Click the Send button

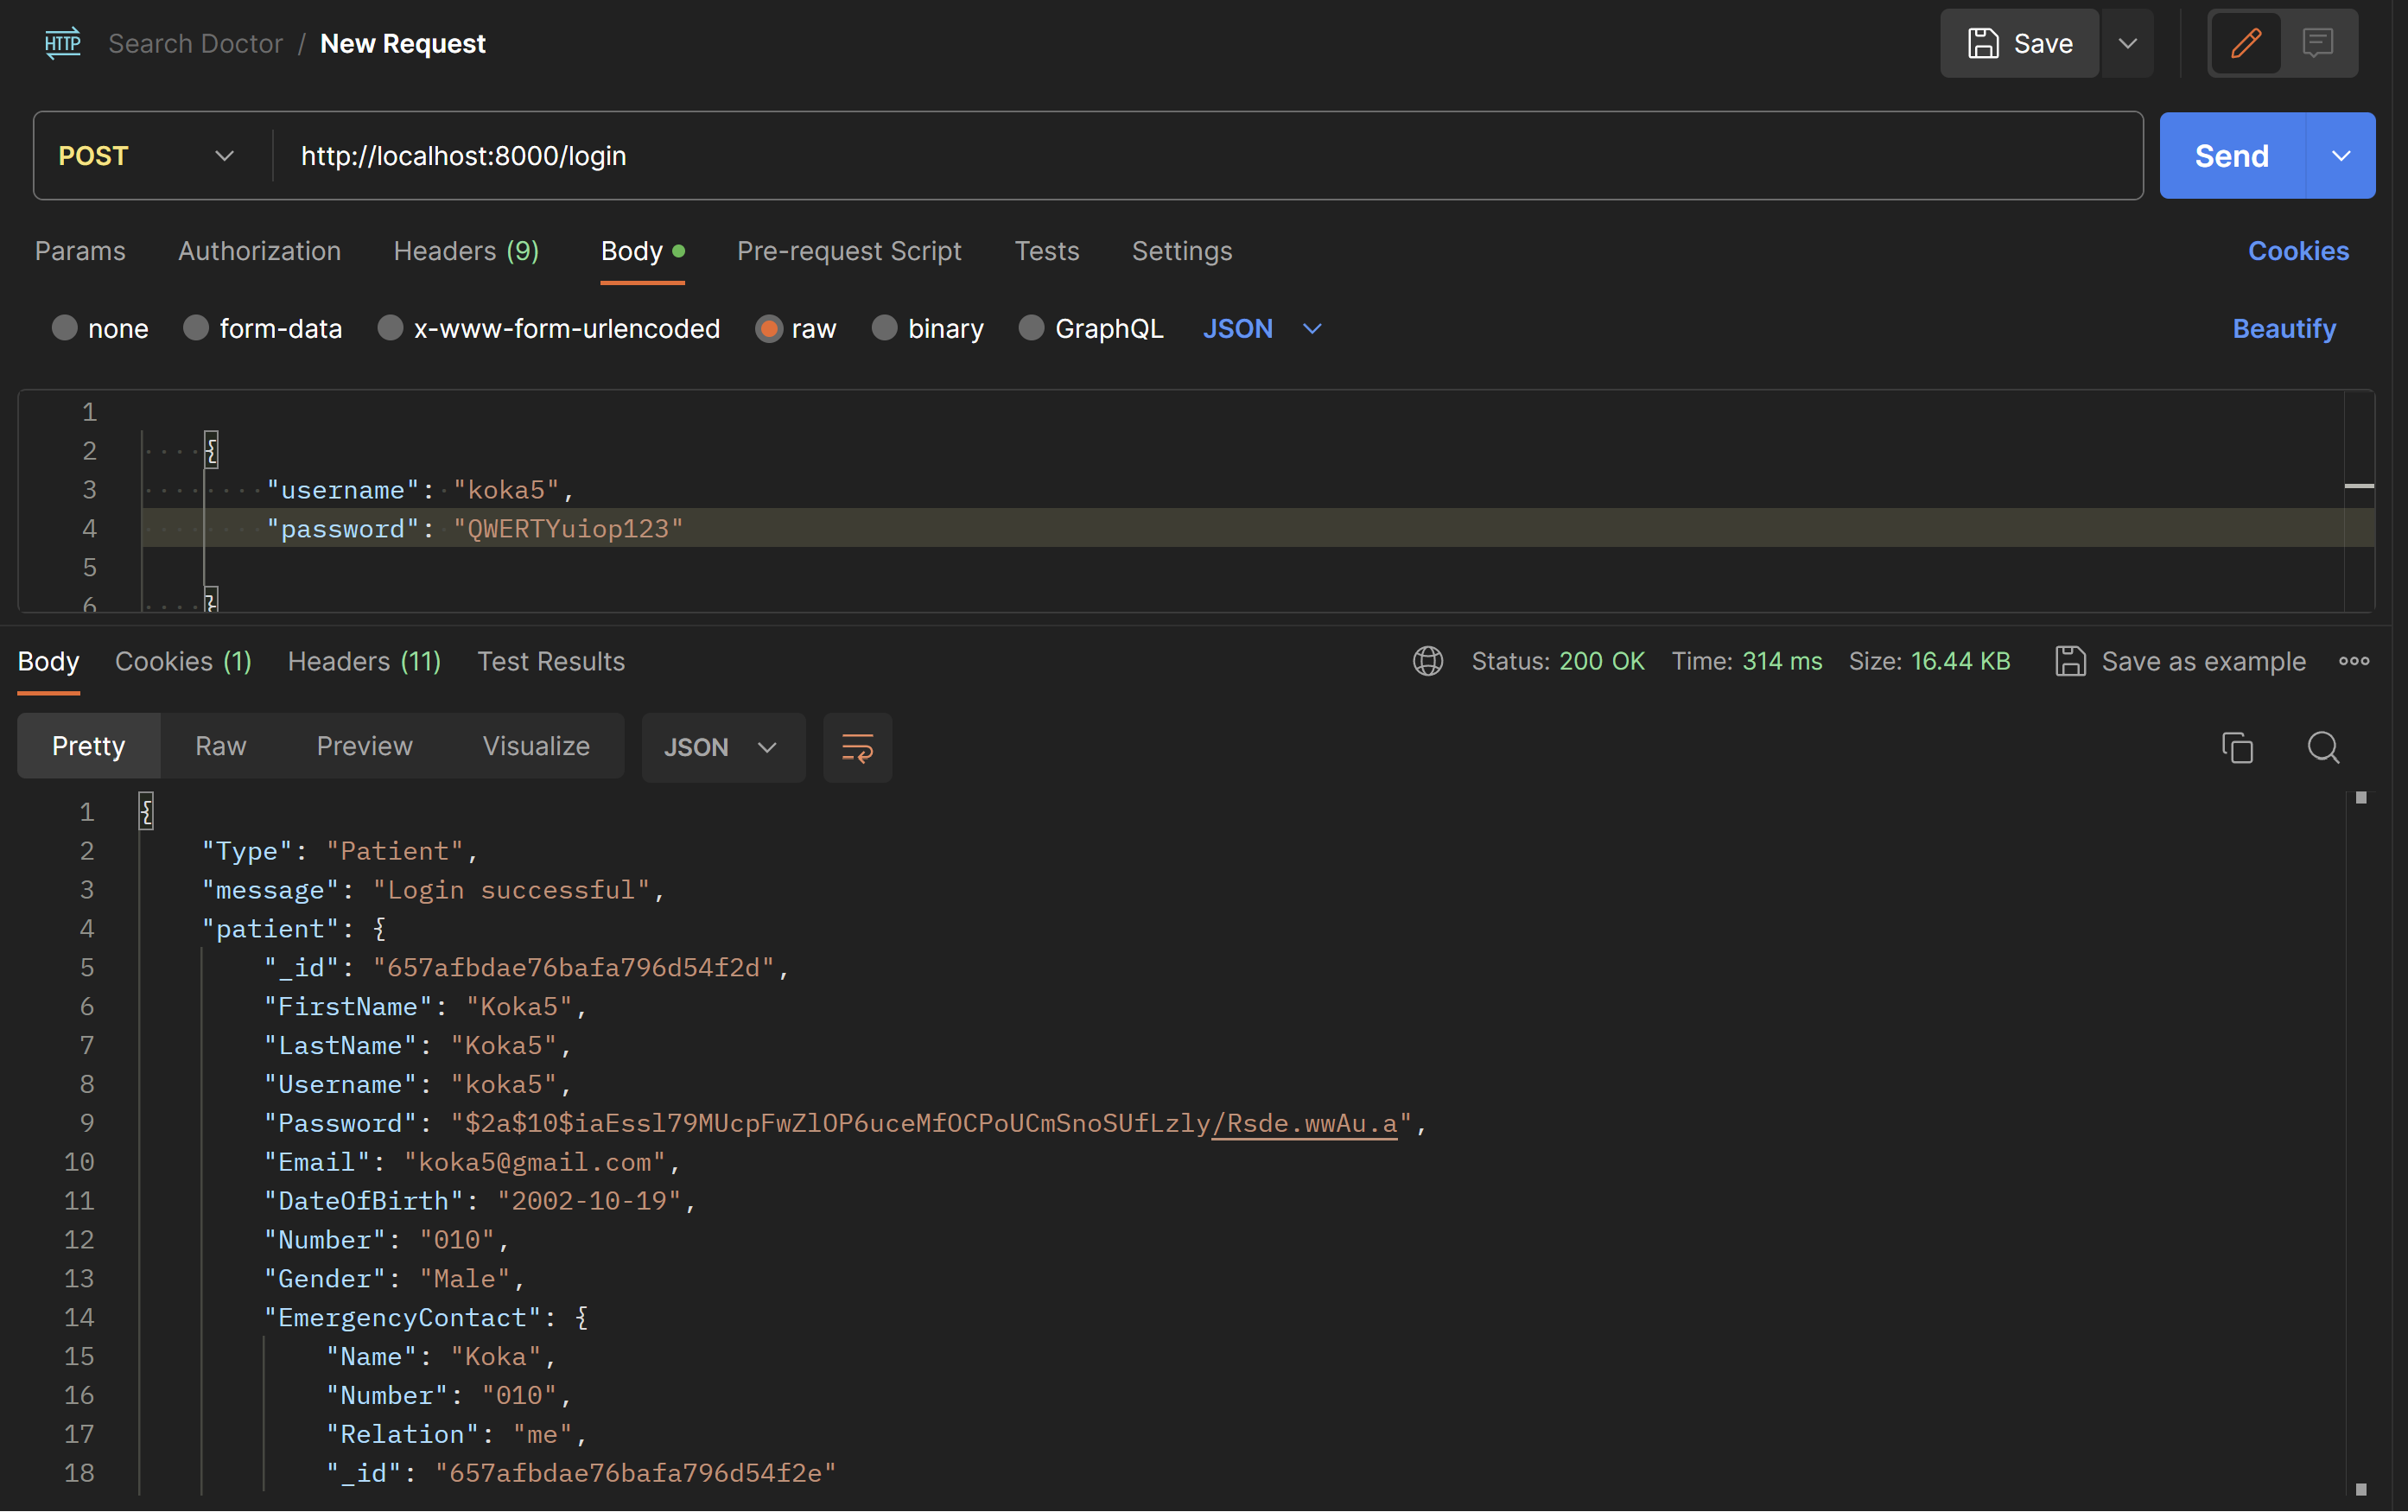click(x=2232, y=156)
